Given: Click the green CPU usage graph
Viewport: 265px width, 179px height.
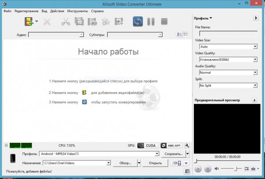Looking at the screenshot, I should click(x=21, y=145).
